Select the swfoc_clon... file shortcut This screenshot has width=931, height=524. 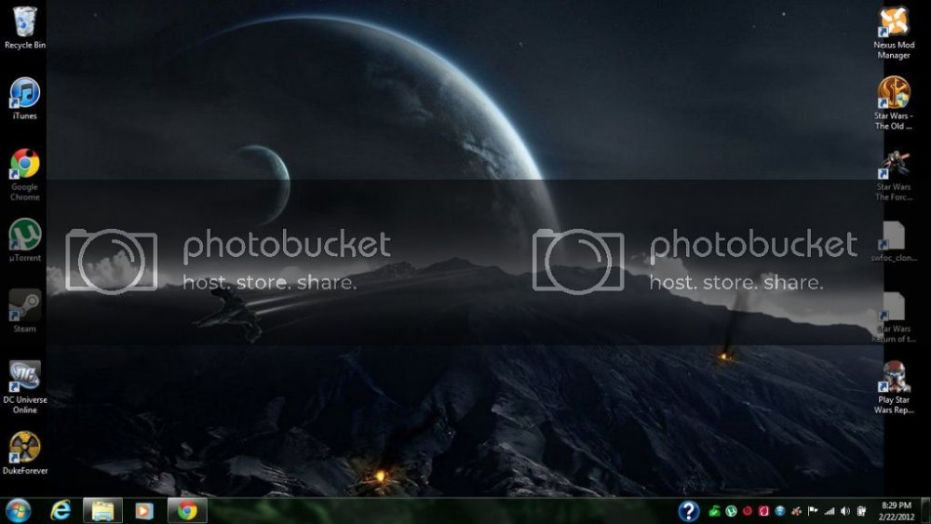(x=894, y=242)
